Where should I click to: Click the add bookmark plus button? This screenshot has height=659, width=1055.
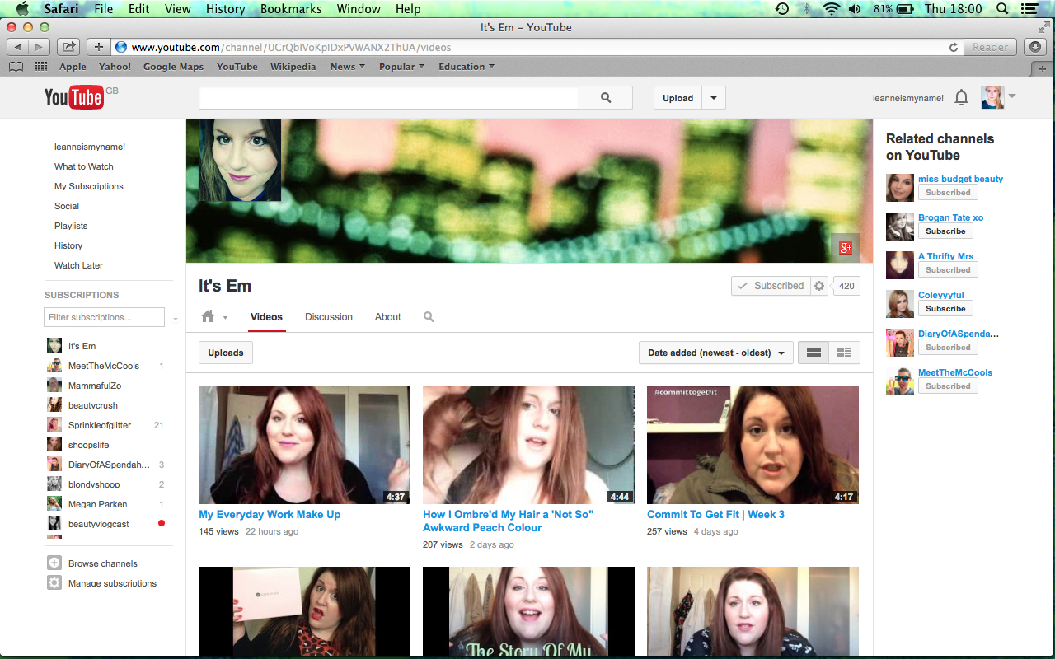pos(98,47)
